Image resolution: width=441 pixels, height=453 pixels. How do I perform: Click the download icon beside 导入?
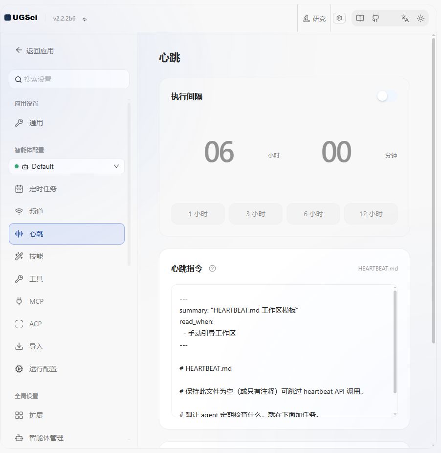[19, 346]
